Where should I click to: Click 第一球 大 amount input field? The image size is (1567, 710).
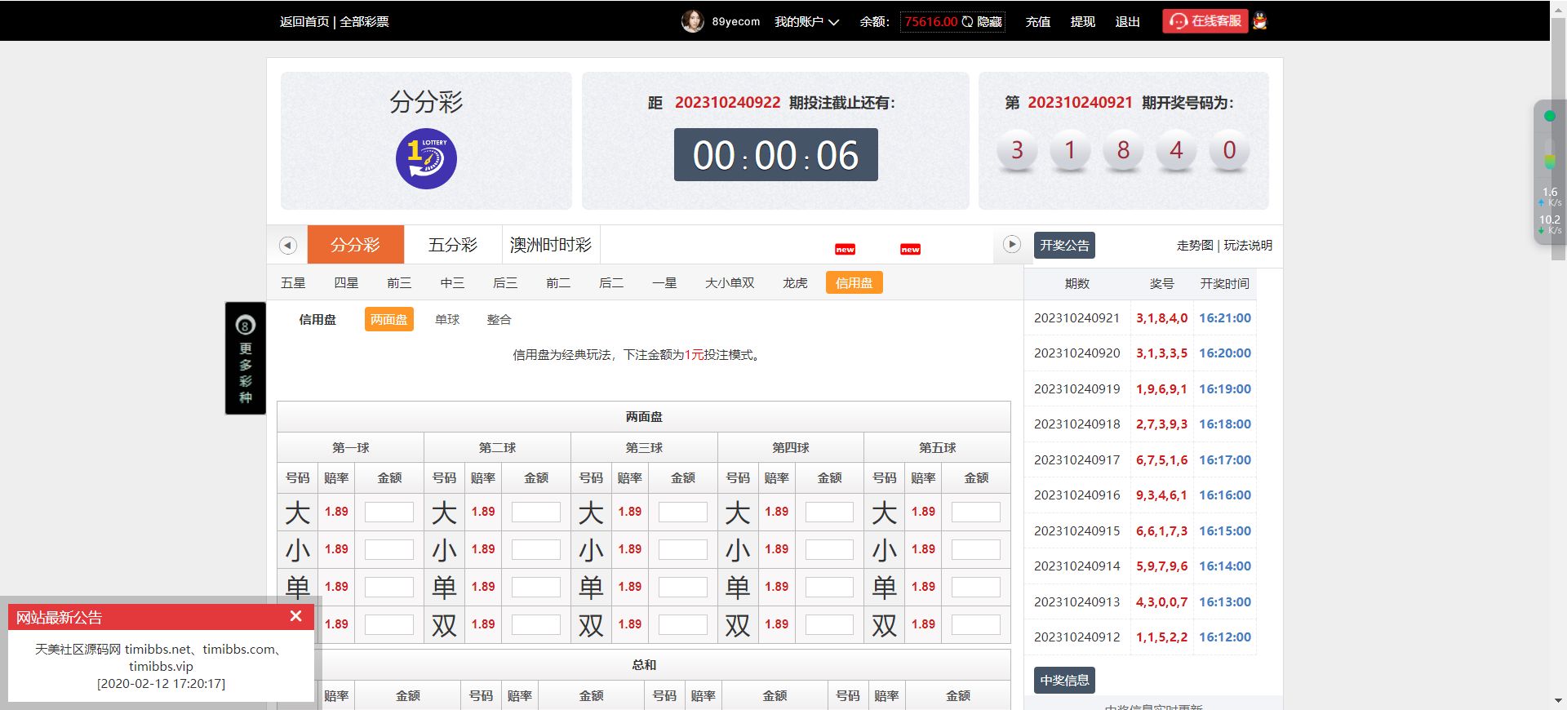tap(388, 512)
